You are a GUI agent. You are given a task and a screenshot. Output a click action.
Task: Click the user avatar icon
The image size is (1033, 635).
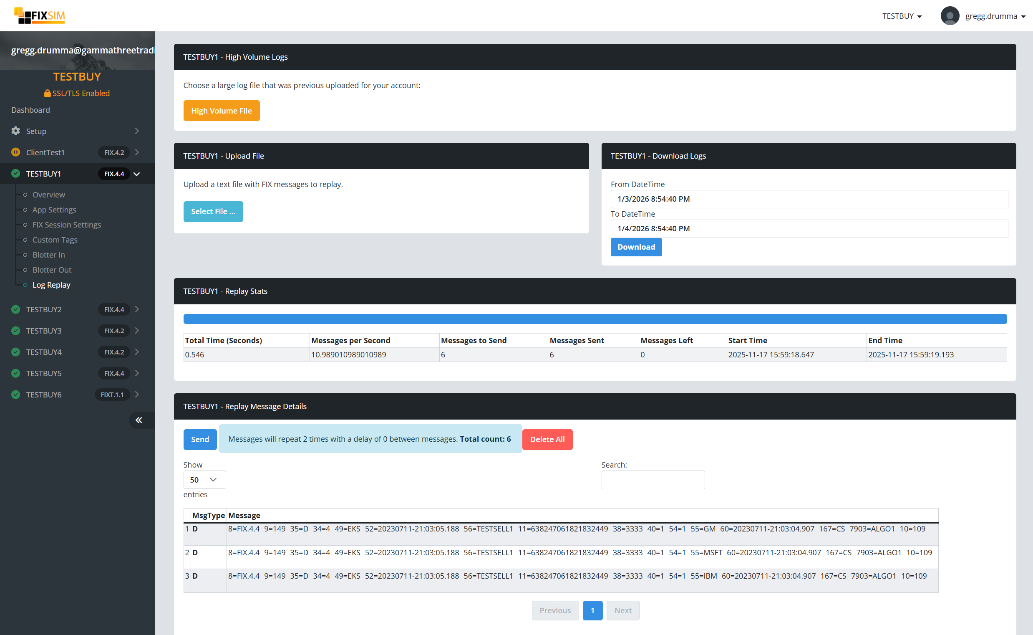[950, 16]
